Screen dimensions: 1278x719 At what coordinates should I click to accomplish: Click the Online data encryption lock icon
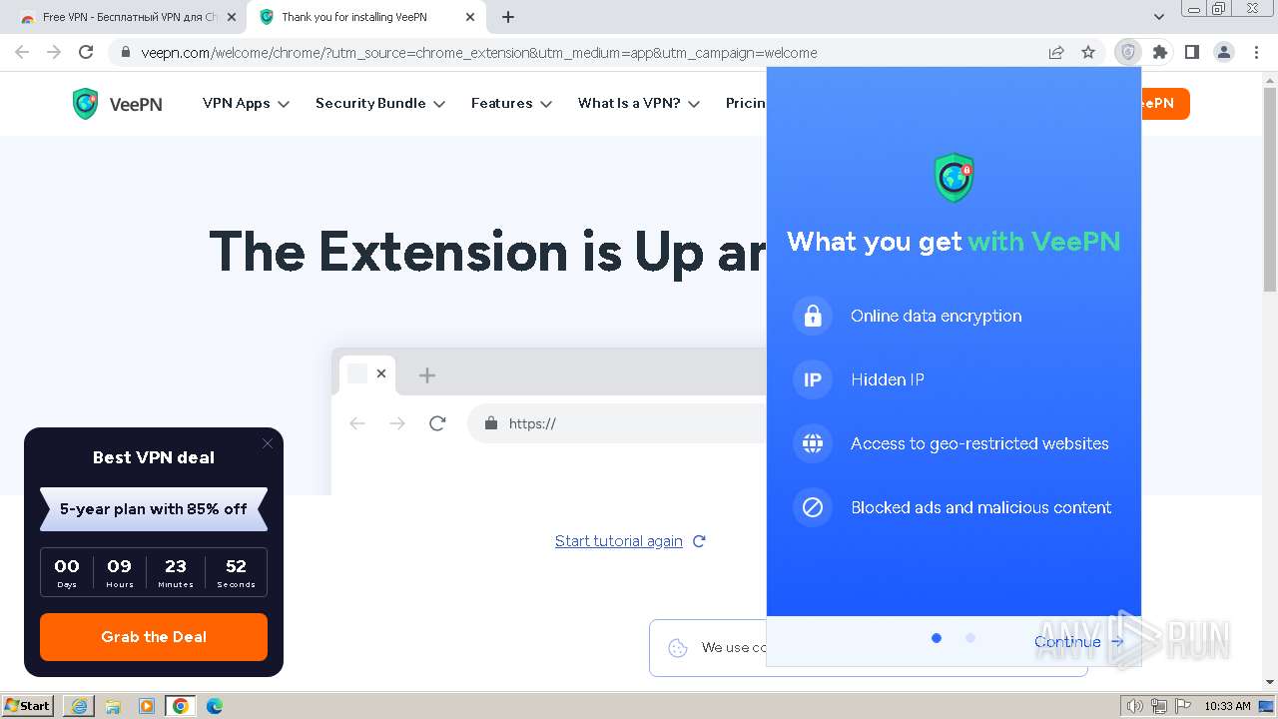pyautogui.click(x=813, y=316)
